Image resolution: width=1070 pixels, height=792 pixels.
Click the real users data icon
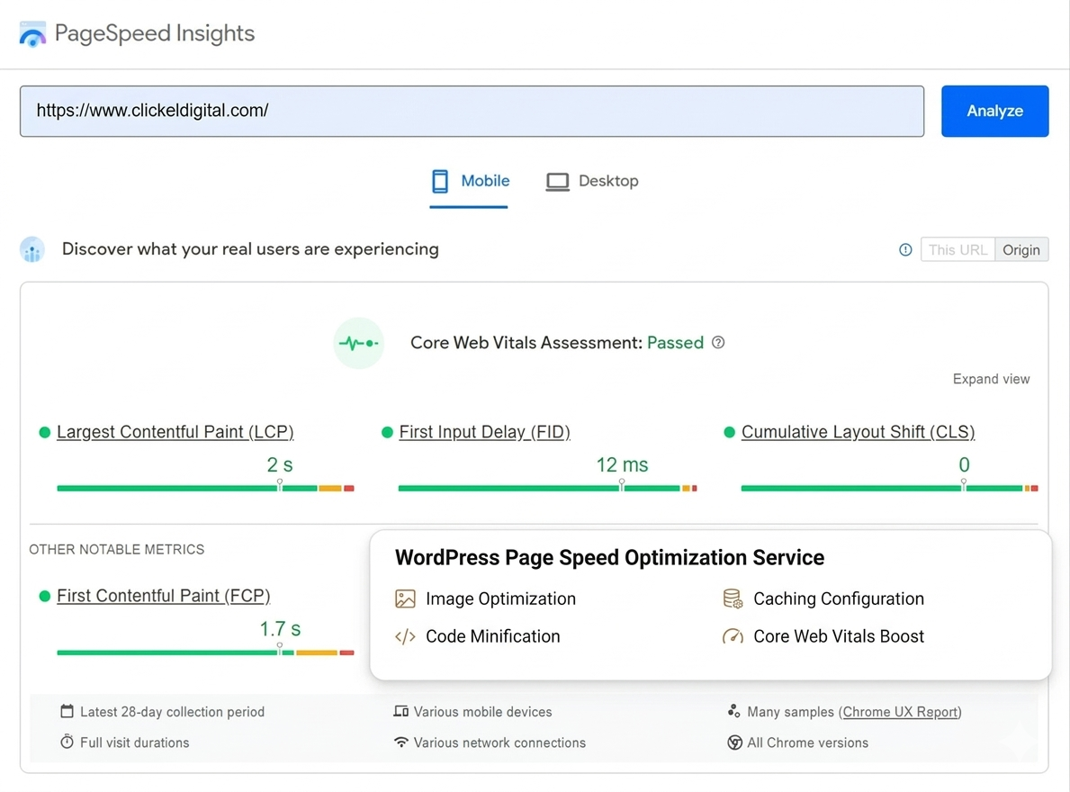click(x=32, y=249)
